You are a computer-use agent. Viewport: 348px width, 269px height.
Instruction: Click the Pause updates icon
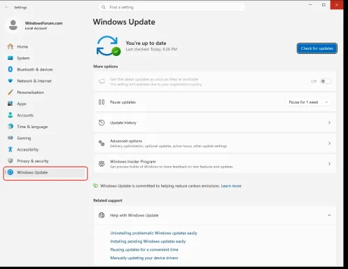tap(102, 102)
